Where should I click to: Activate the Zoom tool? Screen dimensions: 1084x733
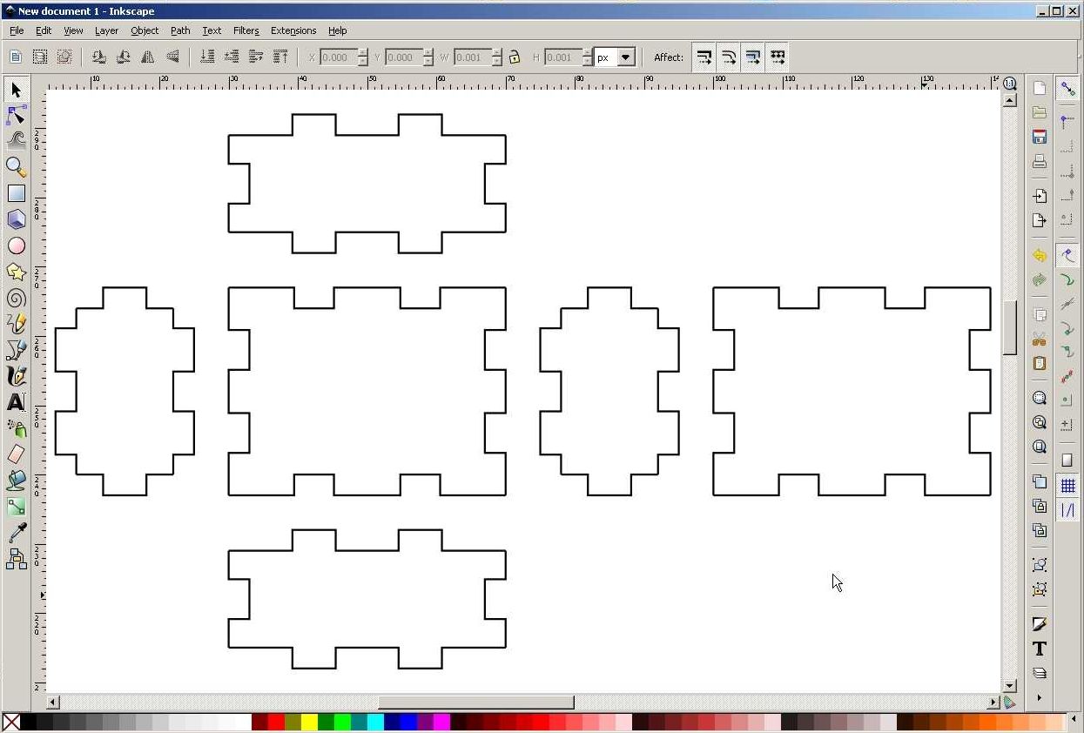15,167
